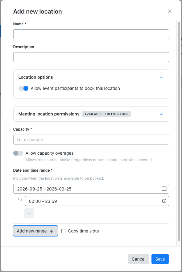Image resolution: width=182 pixels, height=272 pixels.
Task: Click the Name input field
Action: pyautogui.click(x=91, y=34)
